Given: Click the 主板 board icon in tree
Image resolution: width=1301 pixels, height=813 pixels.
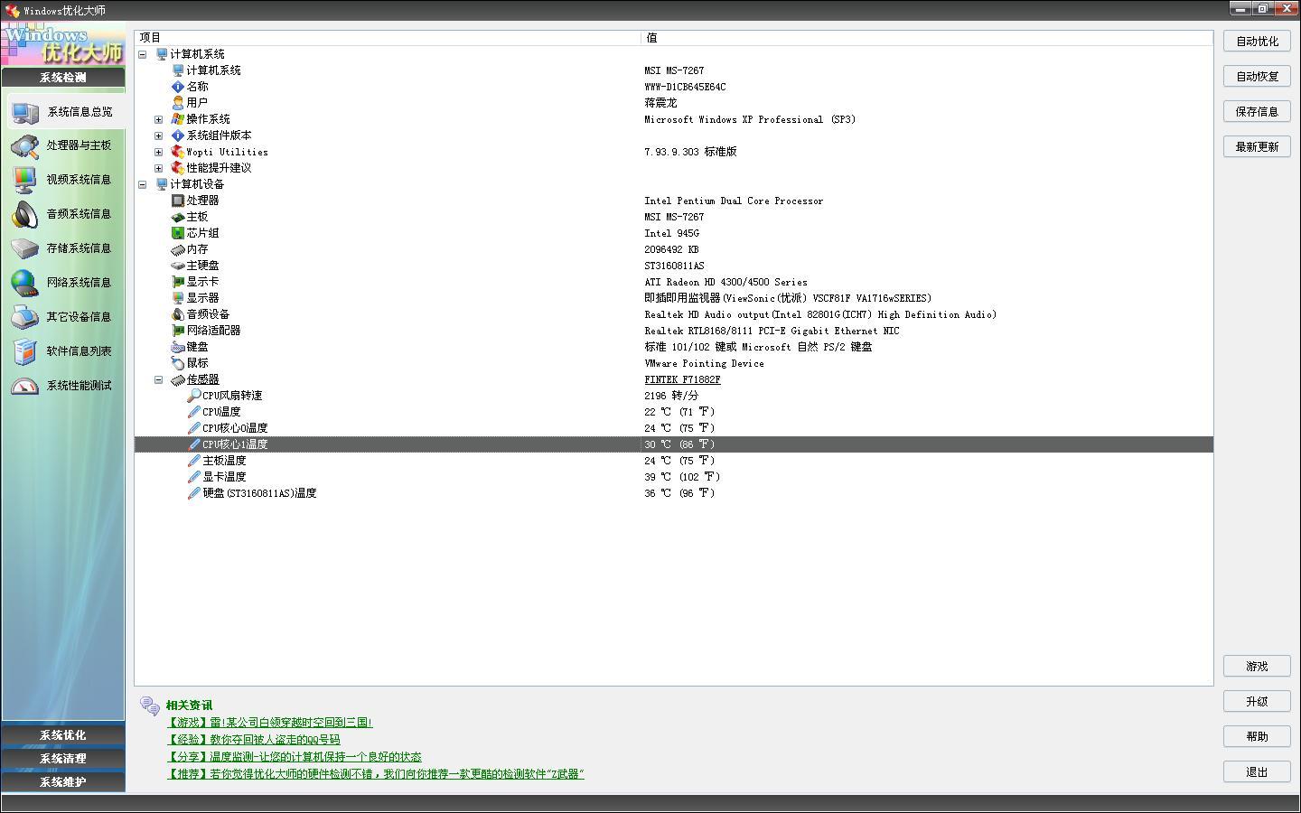Looking at the screenshot, I should click(178, 217).
